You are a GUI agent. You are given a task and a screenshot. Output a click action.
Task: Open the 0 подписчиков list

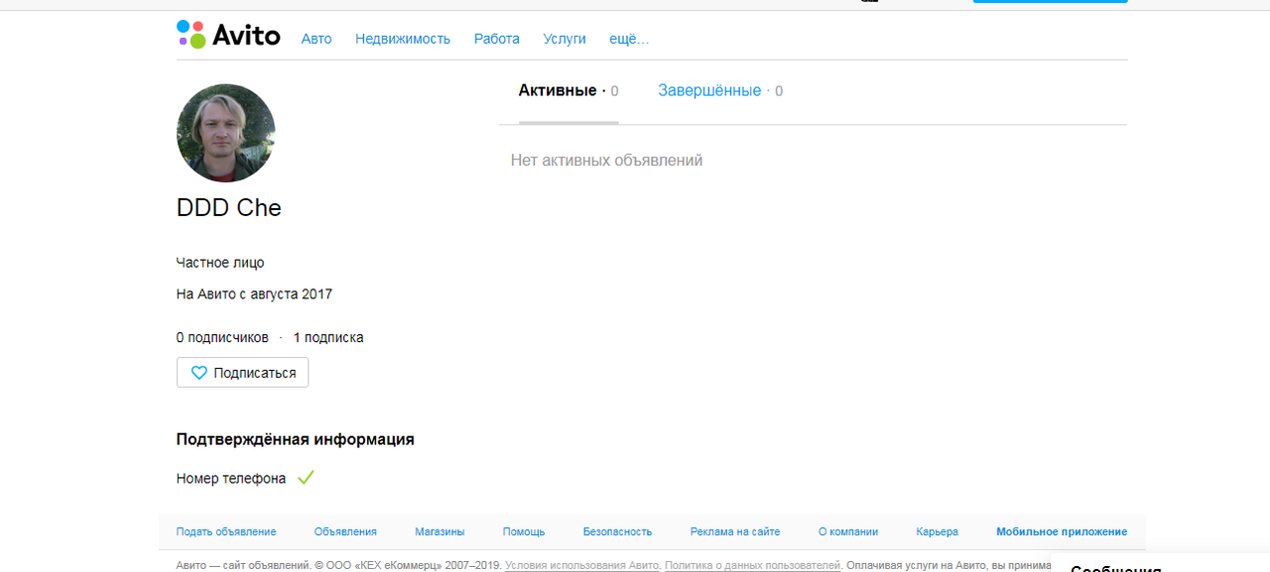point(222,338)
